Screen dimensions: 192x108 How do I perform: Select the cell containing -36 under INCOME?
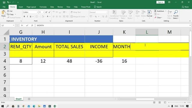click(99, 61)
